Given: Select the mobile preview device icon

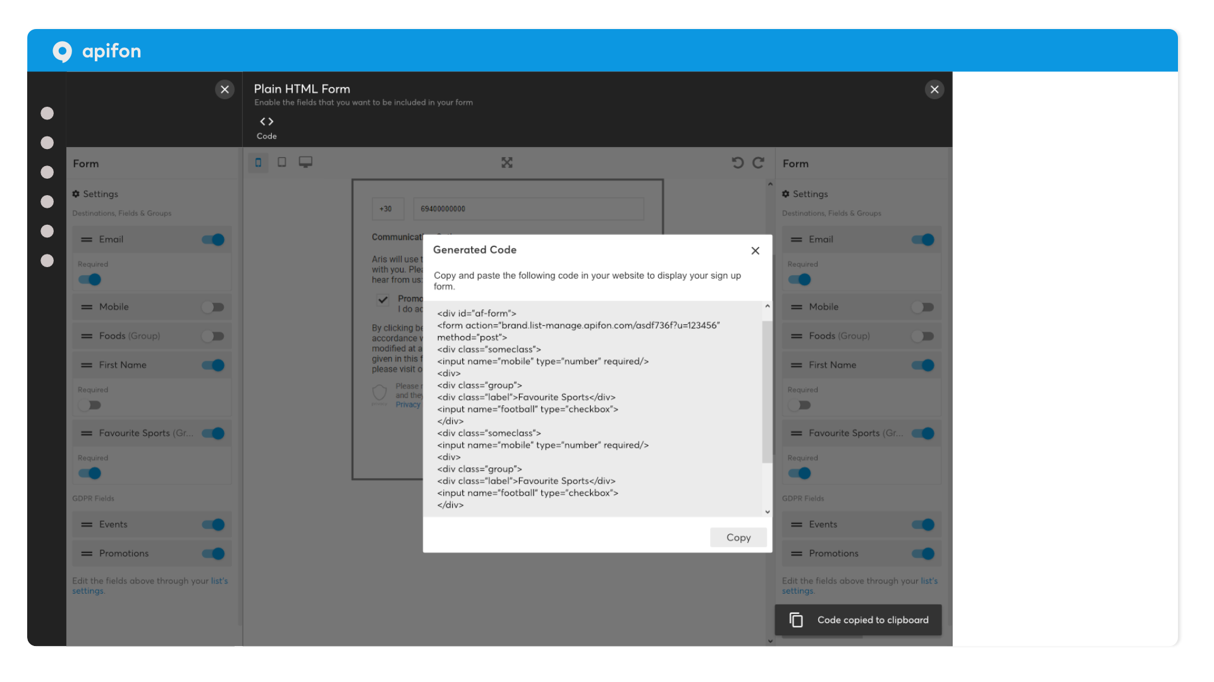Looking at the screenshot, I should pyautogui.click(x=258, y=162).
